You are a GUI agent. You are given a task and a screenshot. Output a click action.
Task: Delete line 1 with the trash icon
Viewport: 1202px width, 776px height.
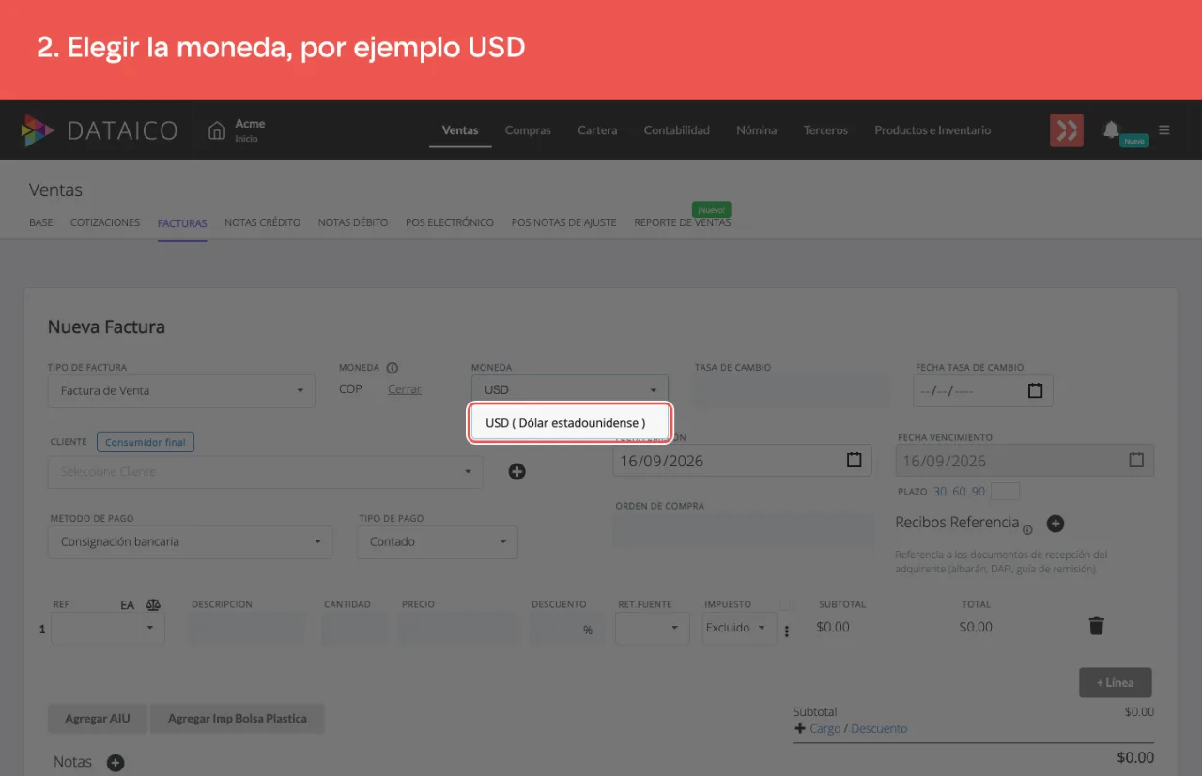click(1096, 626)
